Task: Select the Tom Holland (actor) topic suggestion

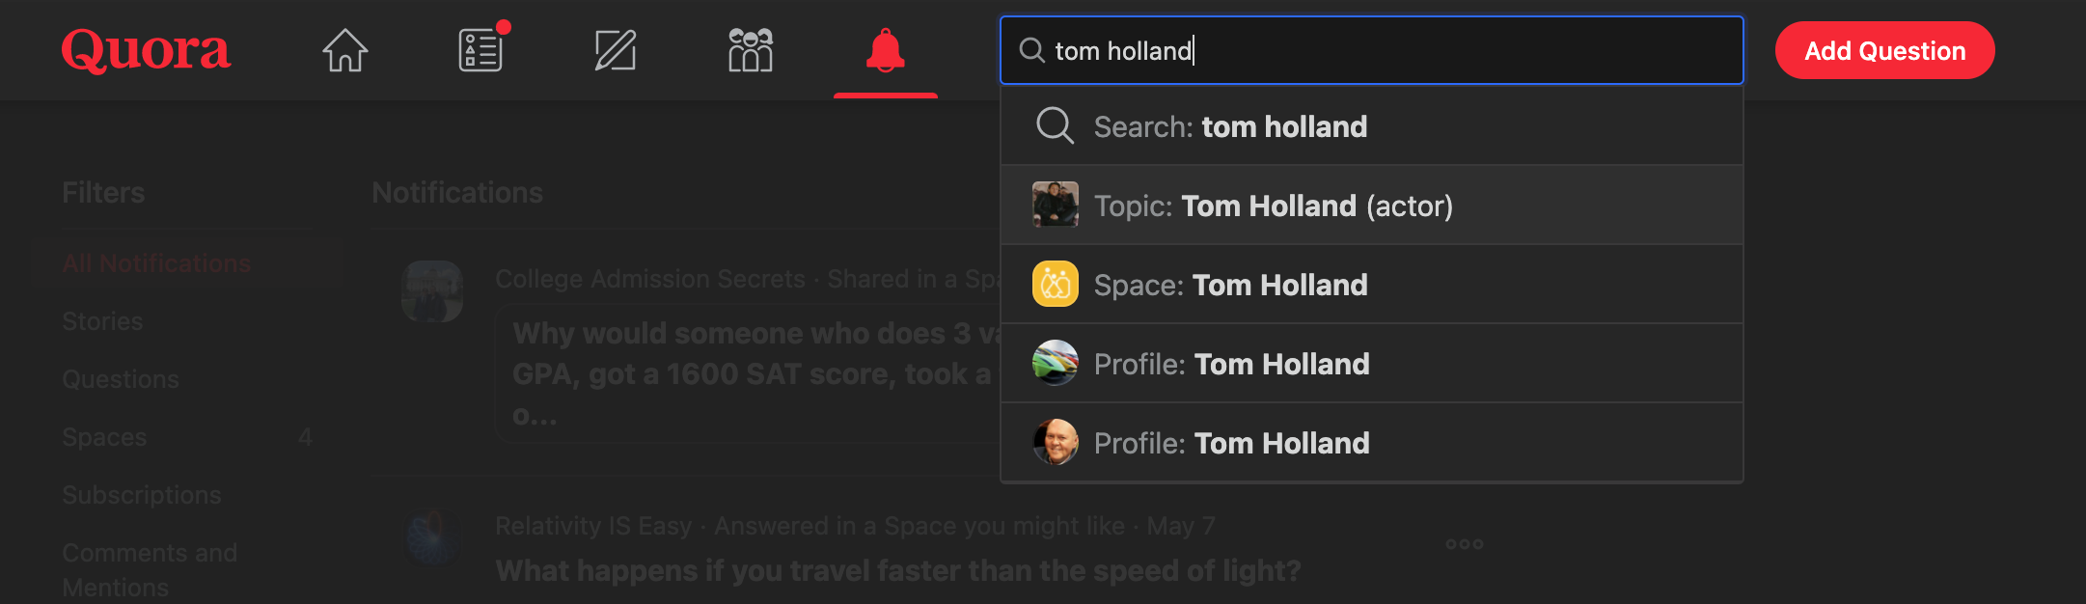Action: pos(1274,205)
